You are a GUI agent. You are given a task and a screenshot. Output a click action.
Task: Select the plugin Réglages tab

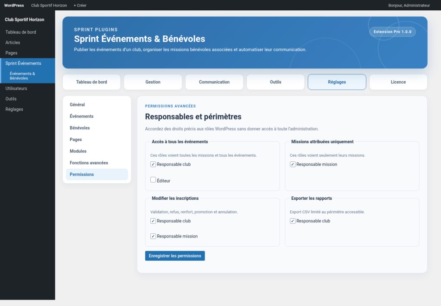click(x=337, y=82)
